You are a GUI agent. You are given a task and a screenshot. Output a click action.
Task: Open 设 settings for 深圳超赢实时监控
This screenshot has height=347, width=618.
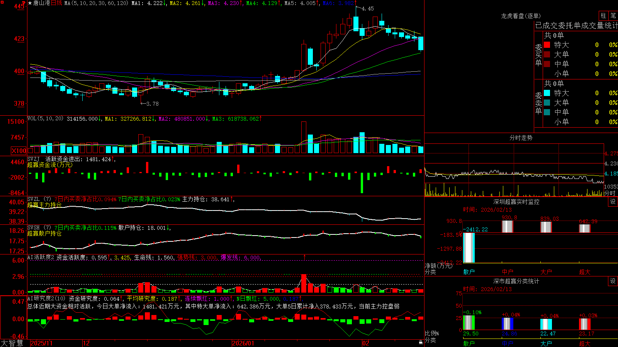click(613, 202)
